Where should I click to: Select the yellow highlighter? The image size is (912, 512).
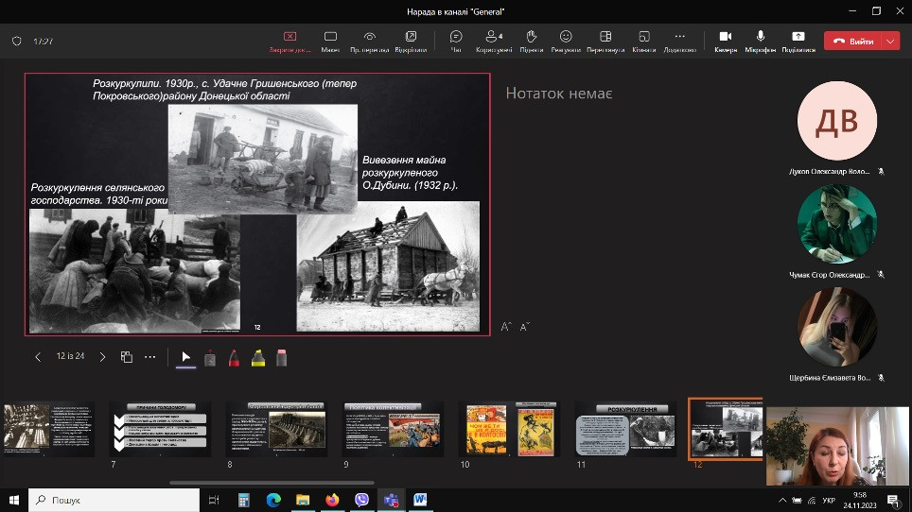pyautogui.click(x=257, y=358)
